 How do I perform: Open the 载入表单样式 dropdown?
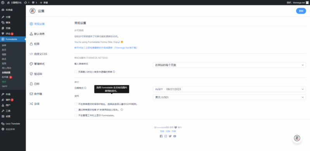(229, 65)
